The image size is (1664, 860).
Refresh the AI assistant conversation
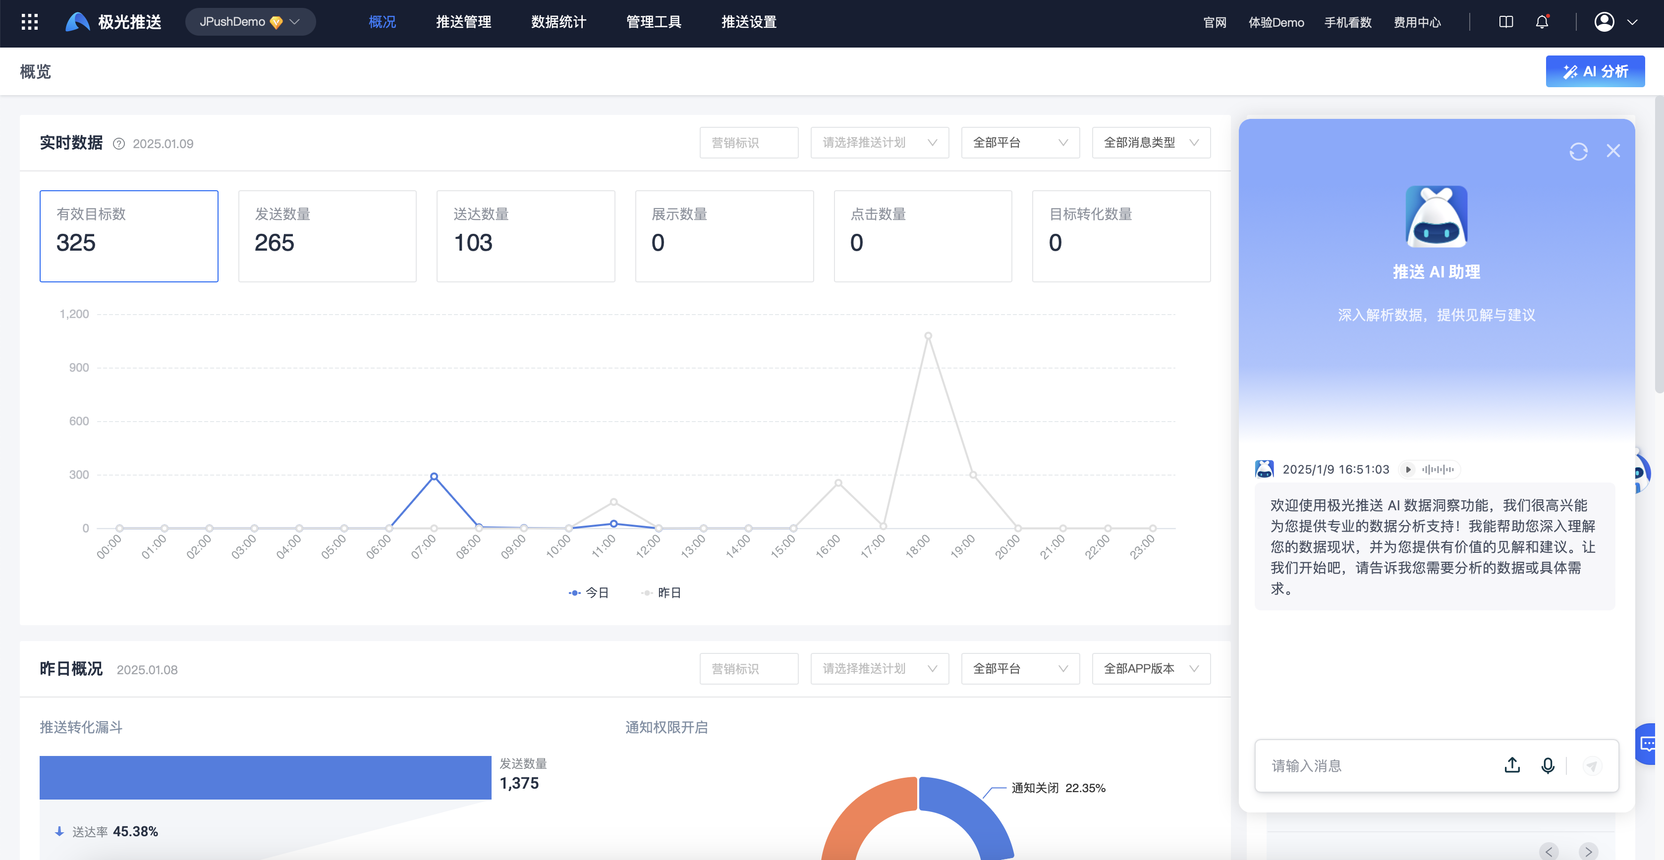pos(1578,152)
